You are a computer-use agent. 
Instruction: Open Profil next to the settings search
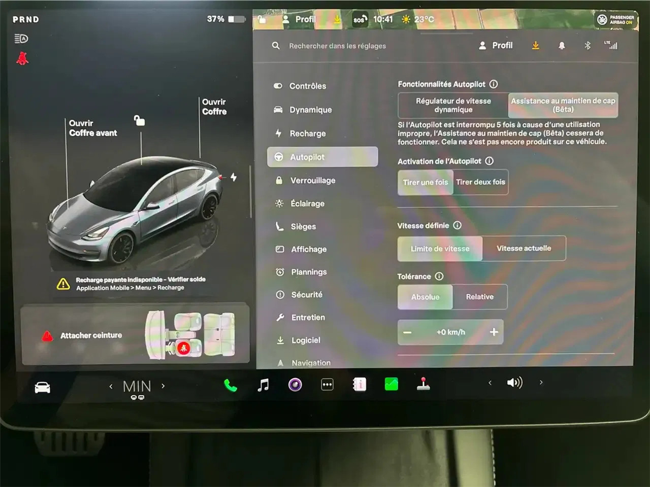496,45
